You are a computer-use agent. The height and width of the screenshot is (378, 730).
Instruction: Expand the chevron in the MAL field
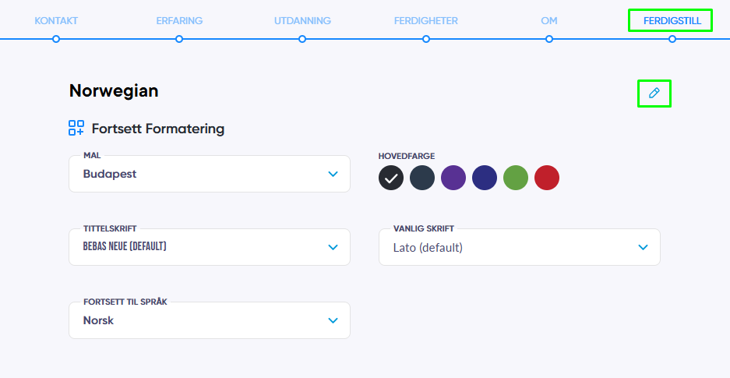tap(333, 174)
